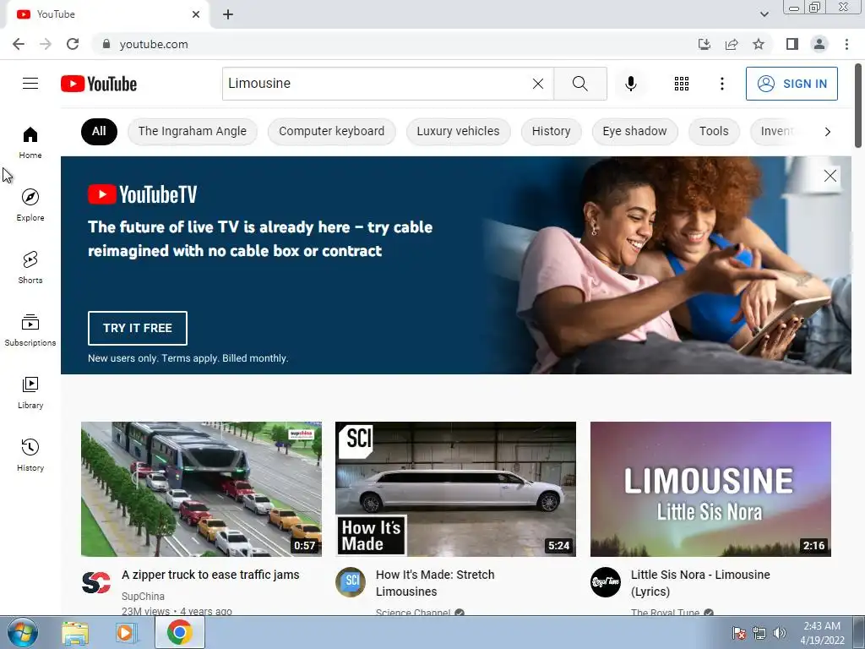865x649 pixels.
Task: Open 'How It's Made: Stretch Limousines' title
Action: (435, 583)
